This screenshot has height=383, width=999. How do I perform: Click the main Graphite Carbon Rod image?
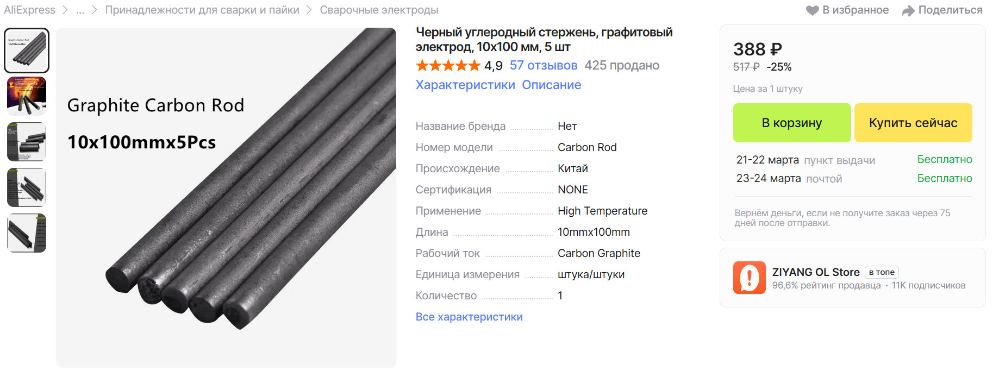(226, 198)
